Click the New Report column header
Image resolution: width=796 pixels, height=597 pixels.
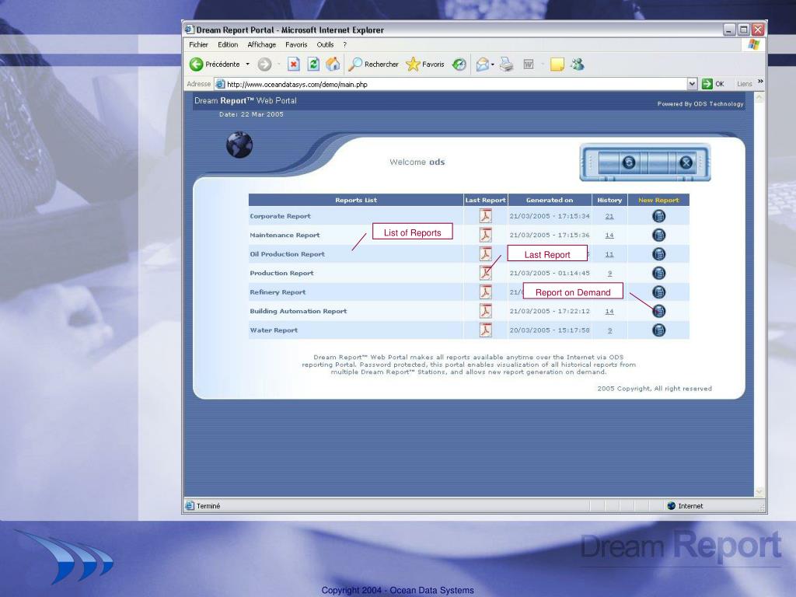[x=658, y=200]
